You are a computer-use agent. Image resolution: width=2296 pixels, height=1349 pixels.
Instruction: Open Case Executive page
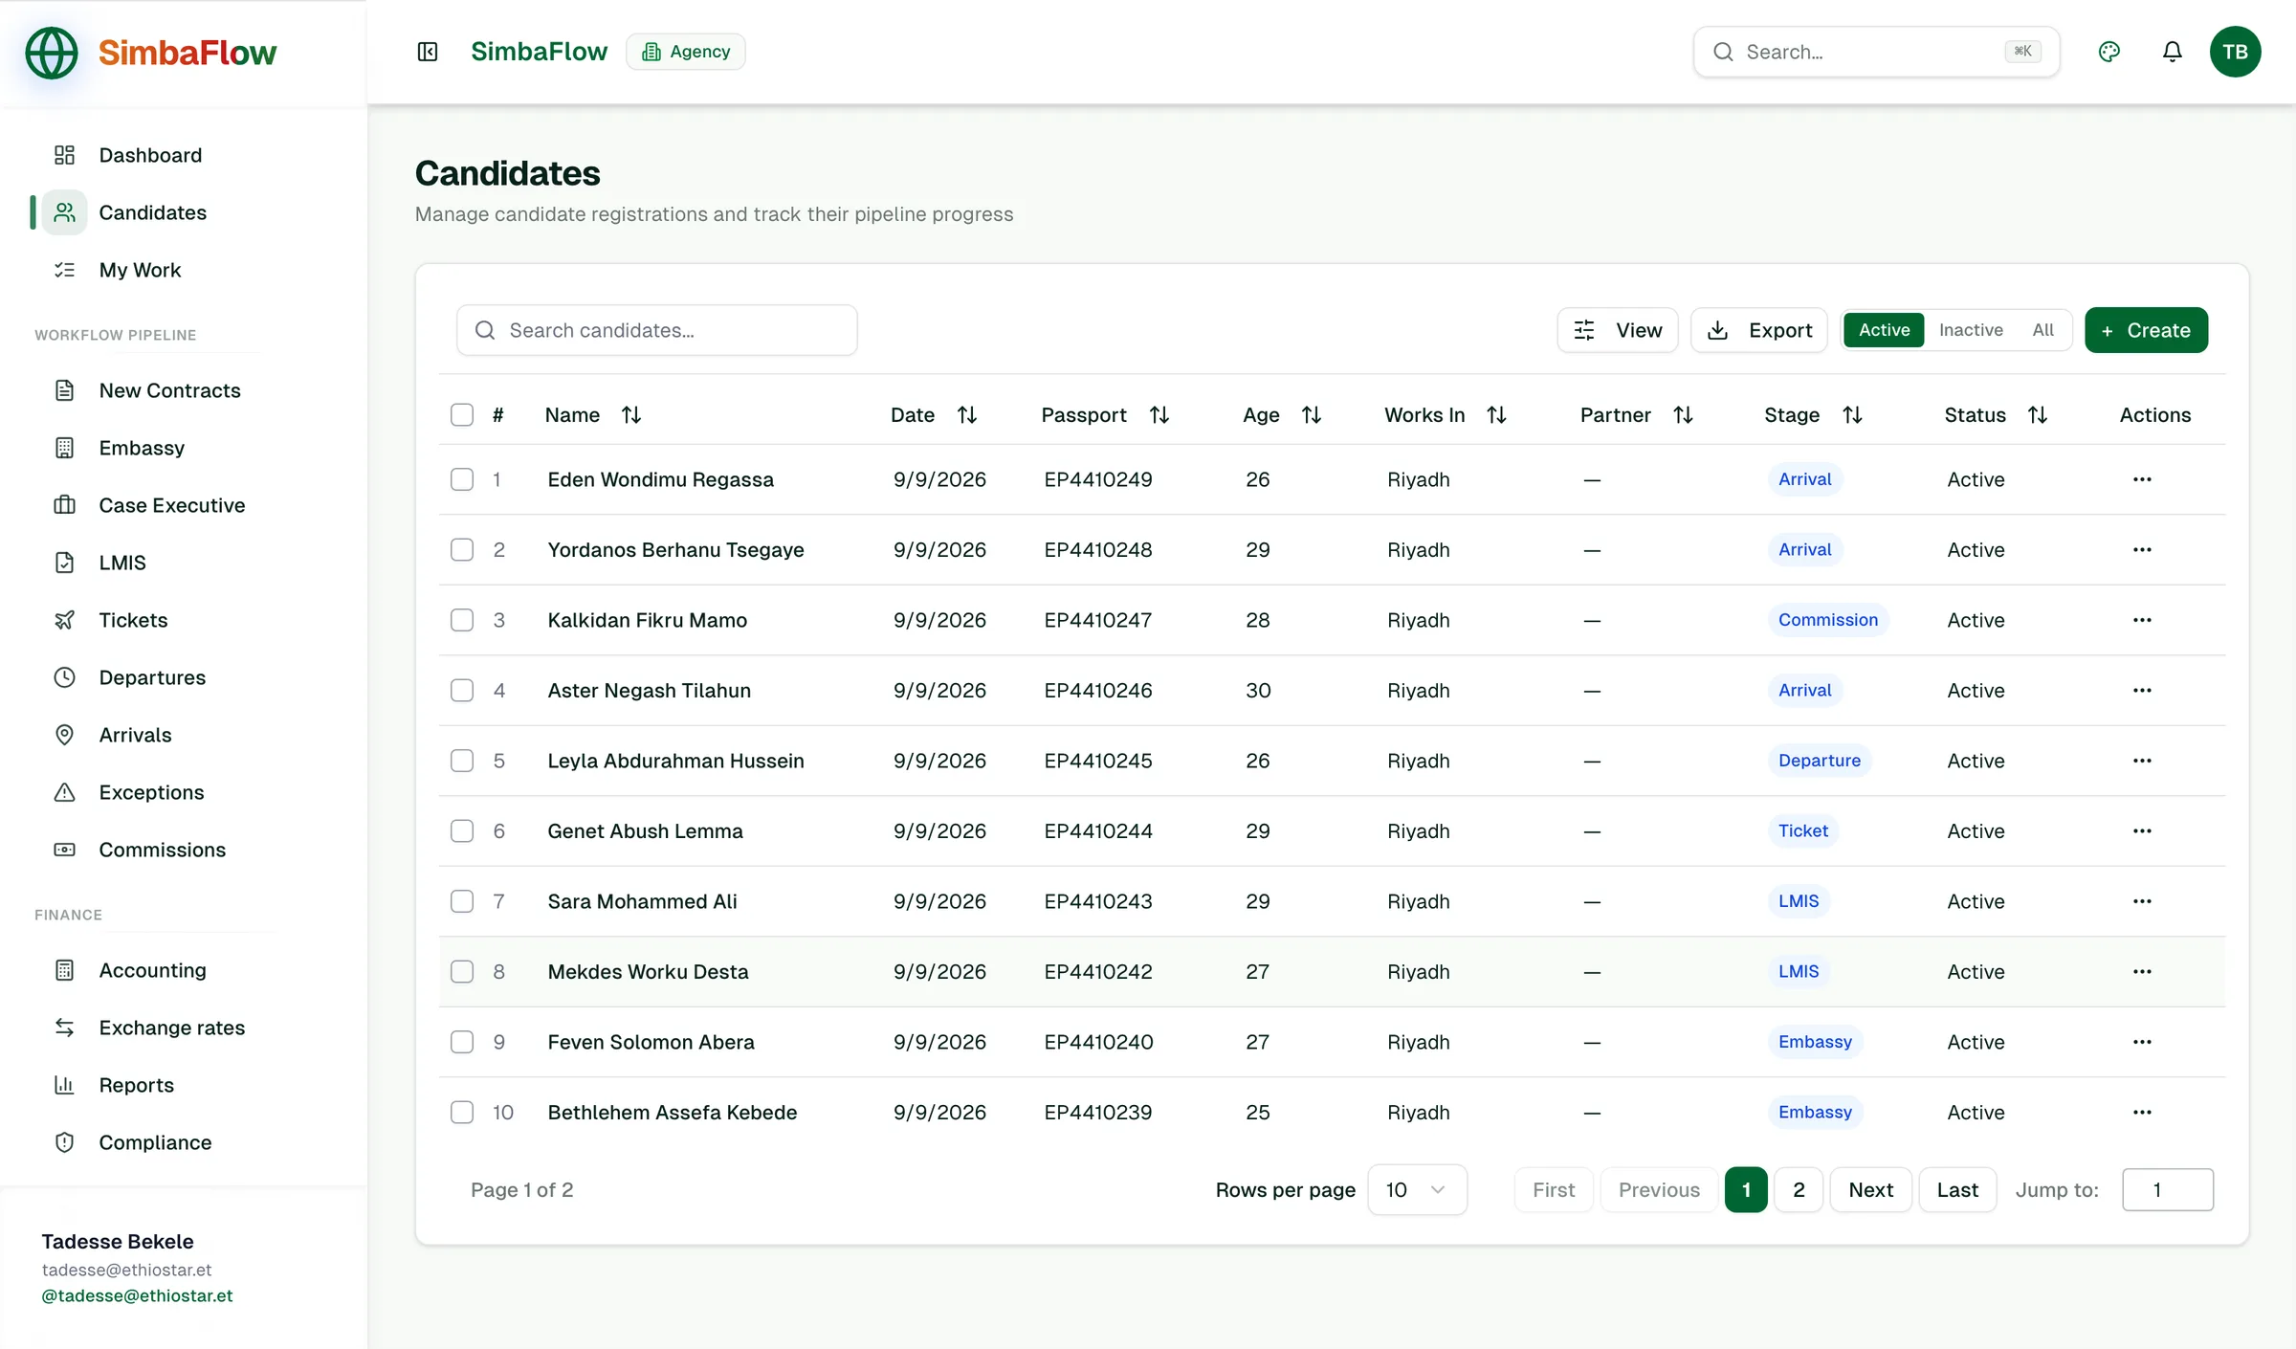pos(172,505)
